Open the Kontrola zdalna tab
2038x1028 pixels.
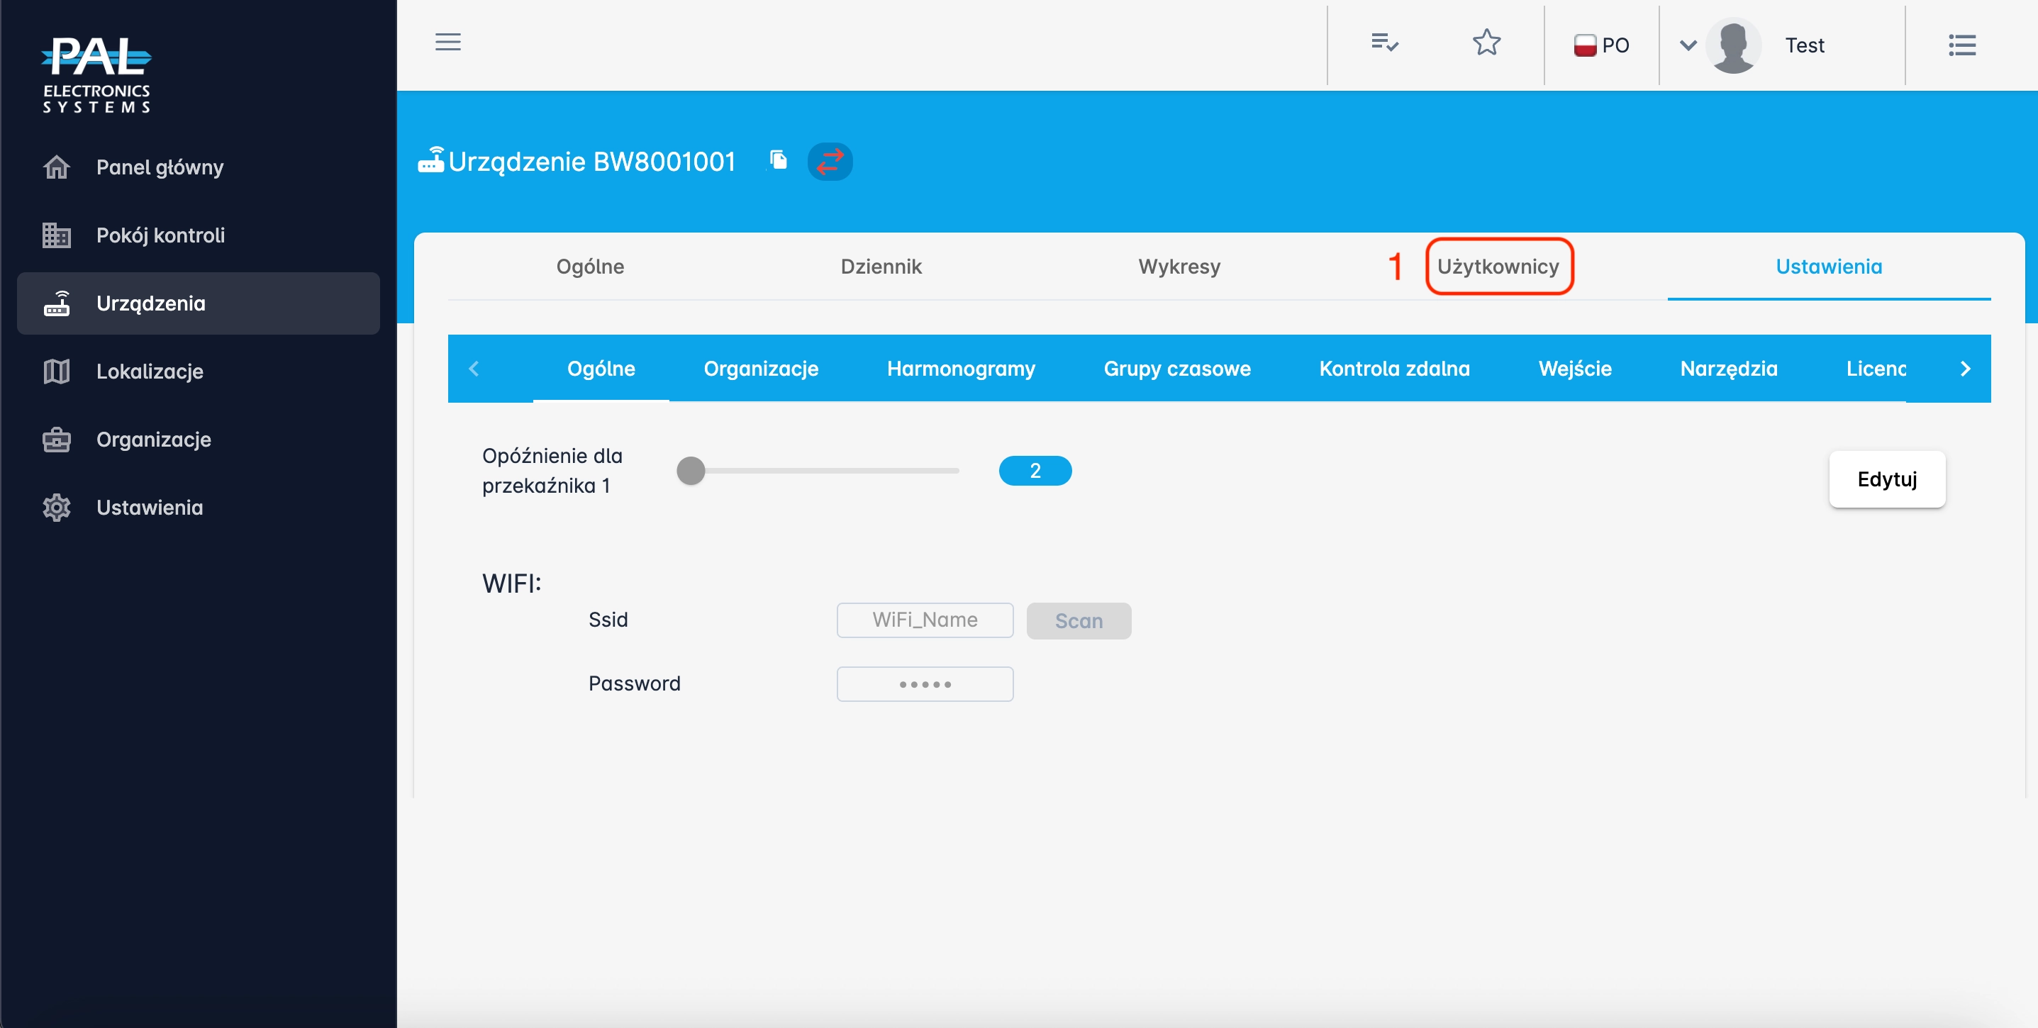pyautogui.click(x=1394, y=369)
